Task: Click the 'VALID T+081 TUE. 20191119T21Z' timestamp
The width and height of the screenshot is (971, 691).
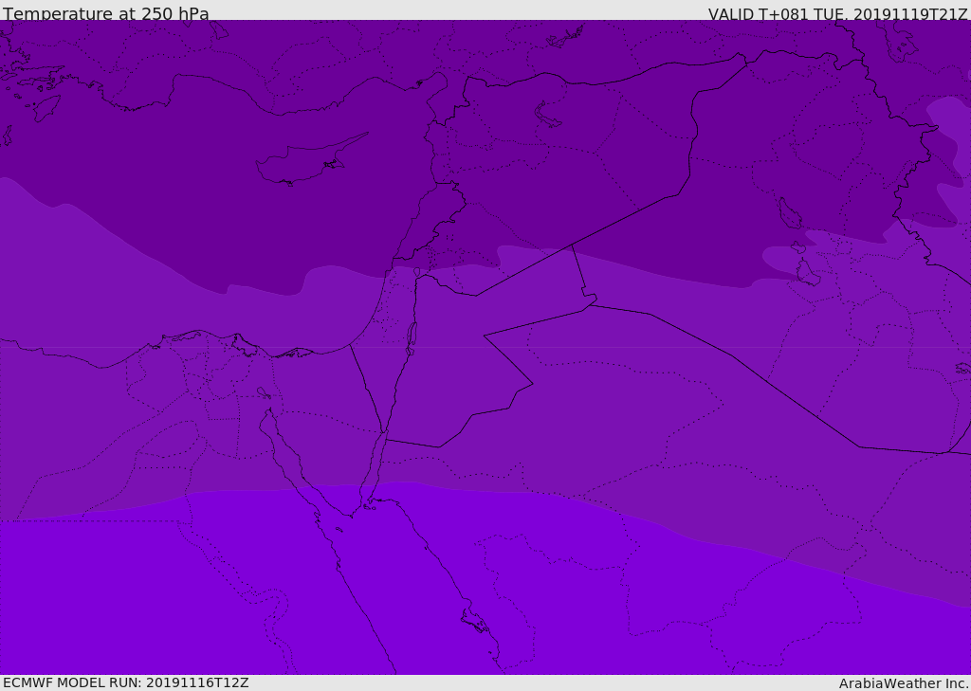Action: pyautogui.click(x=837, y=13)
